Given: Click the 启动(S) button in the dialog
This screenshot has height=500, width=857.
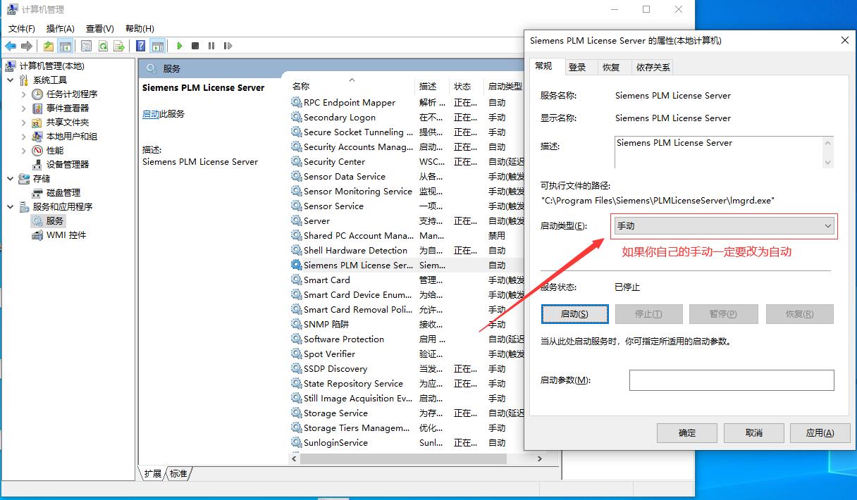Looking at the screenshot, I should tap(574, 314).
